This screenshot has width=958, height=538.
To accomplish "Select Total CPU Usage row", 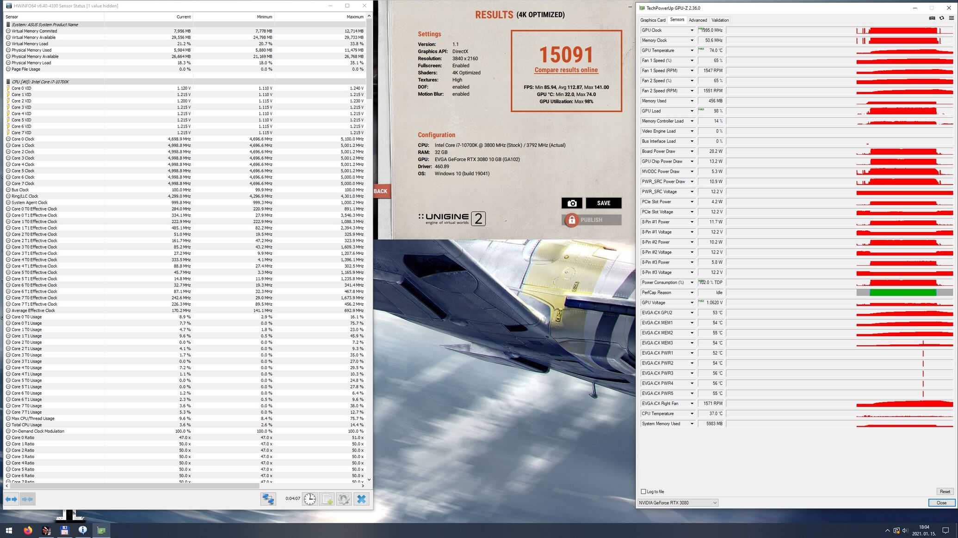I will (x=185, y=425).
